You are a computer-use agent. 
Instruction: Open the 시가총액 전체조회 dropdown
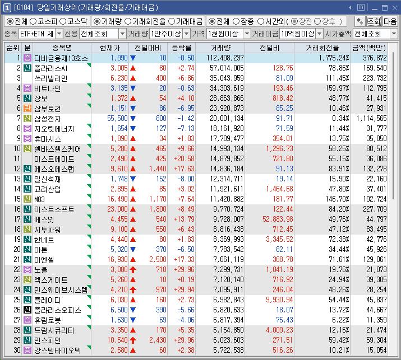click(394, 34)
